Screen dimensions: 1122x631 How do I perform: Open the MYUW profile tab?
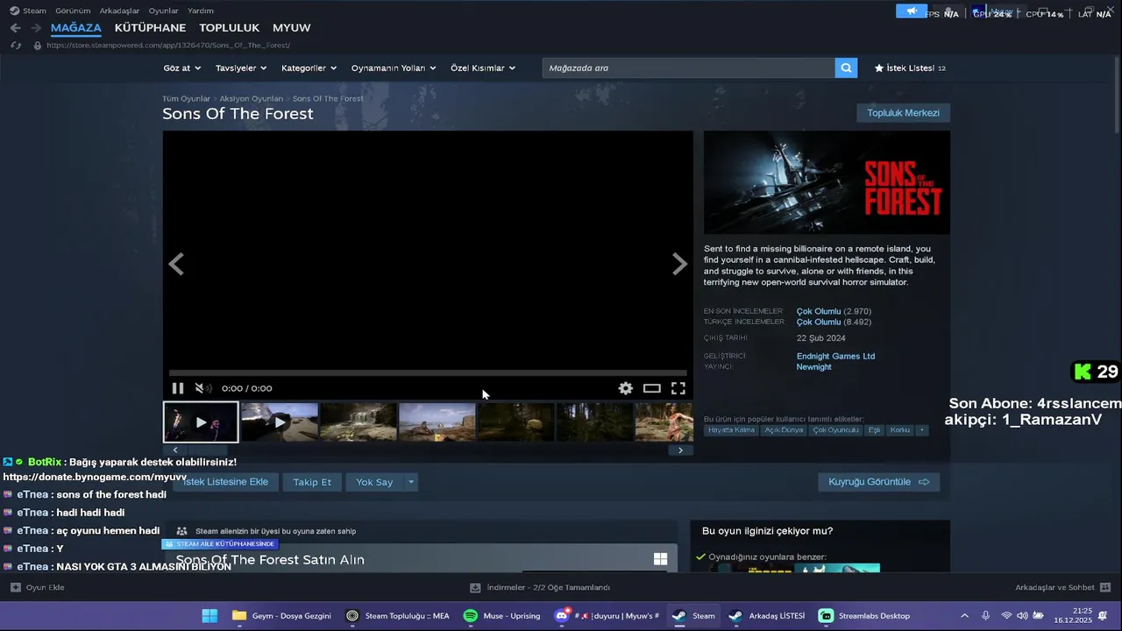(292, 28)
